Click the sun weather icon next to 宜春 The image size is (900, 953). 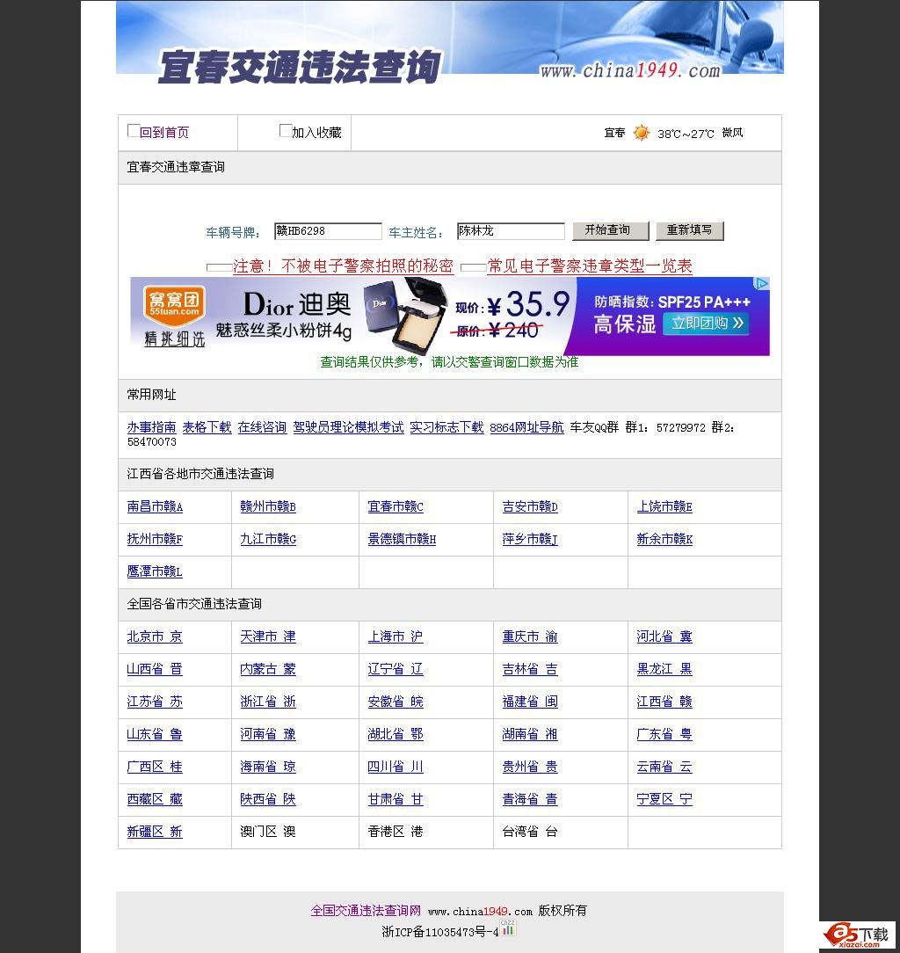642,132
